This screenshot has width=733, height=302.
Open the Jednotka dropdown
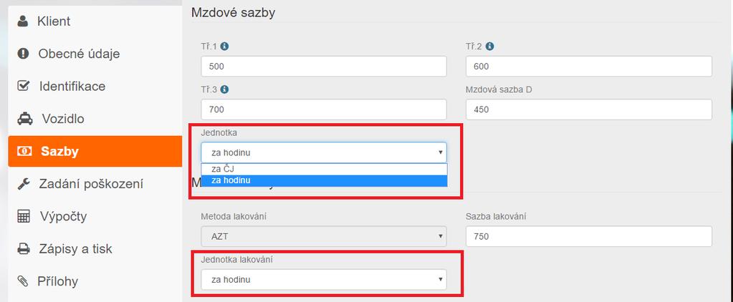[323, 152]
